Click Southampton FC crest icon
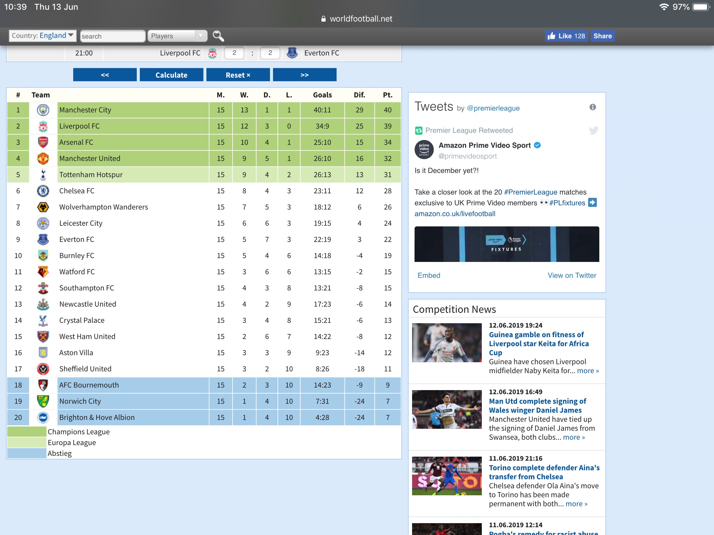714x535 pixels. click(43, 288)
